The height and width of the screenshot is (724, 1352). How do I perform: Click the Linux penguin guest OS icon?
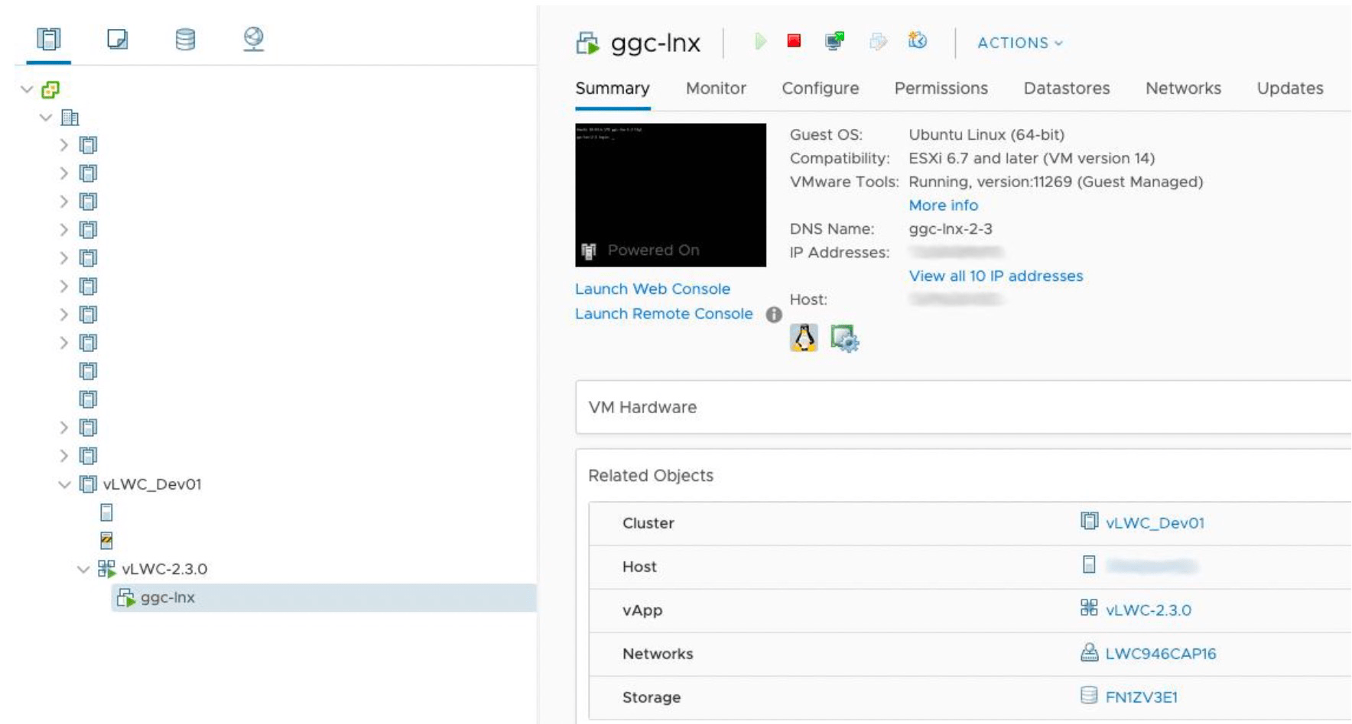[x=804, y=336]
